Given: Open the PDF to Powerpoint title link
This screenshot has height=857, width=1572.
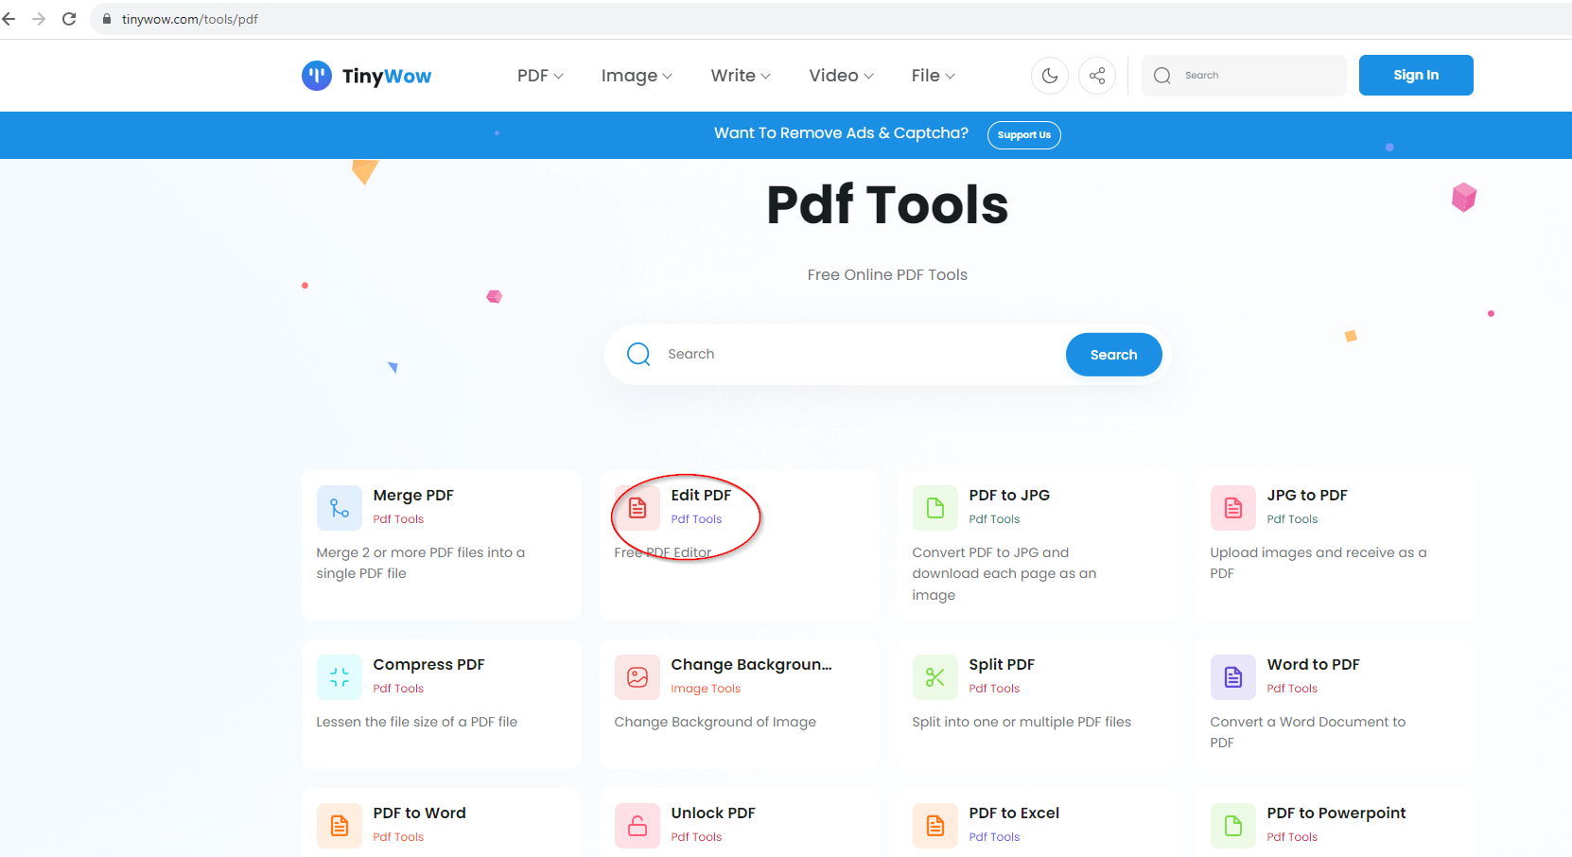Looking at the screenshot, I should click(1336, 813).
